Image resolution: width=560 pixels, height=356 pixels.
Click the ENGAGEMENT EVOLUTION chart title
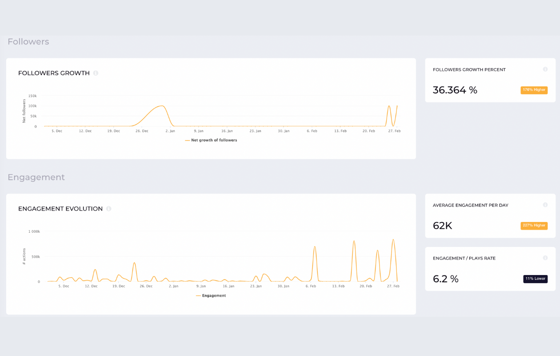click(x=60, y=209)
